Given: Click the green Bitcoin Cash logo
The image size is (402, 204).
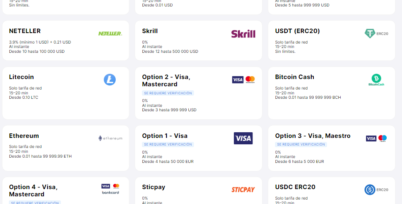Looking at the screenshot, I should [376, 80].
